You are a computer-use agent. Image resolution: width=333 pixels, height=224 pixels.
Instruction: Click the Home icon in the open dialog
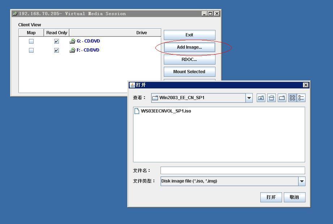pos(271,98)
